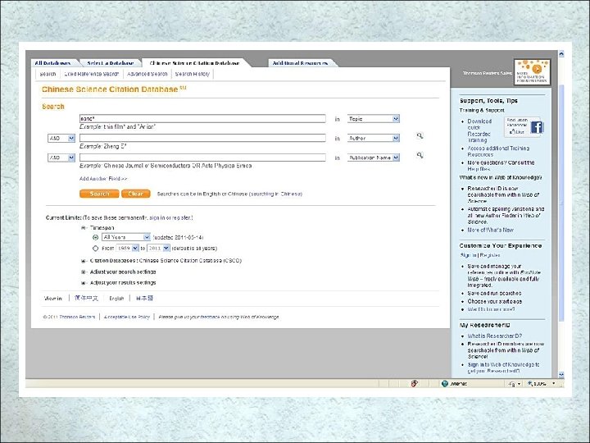The height and width of the screenshot is (443, 590).
Task: Switch to the Select a Database tab
Action: pos(111,63)
